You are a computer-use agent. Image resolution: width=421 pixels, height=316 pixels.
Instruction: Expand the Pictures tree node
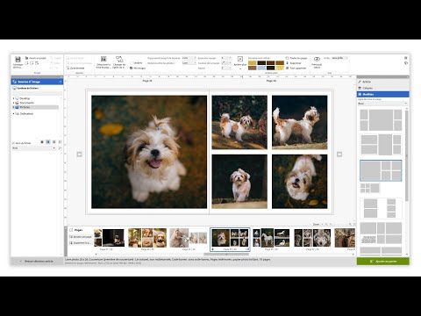point(13,107)
